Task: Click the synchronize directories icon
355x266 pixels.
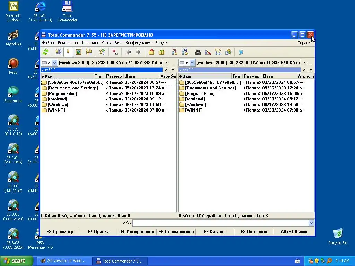Action: [x=218, y=52]
